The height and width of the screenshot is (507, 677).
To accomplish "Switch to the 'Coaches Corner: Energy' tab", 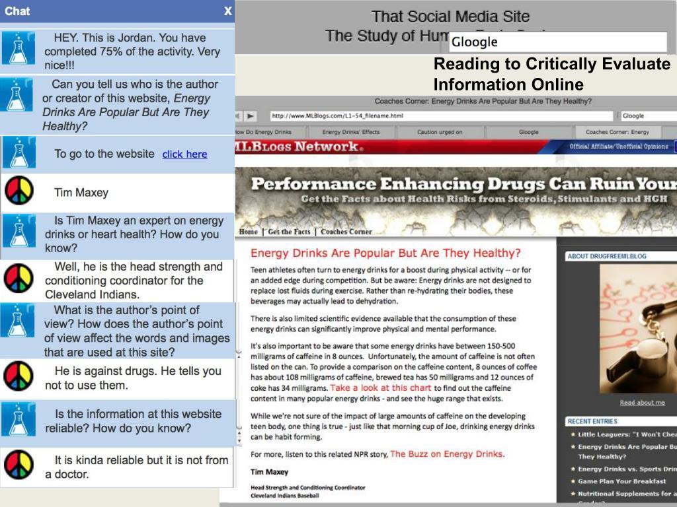I will click(617, 132).
